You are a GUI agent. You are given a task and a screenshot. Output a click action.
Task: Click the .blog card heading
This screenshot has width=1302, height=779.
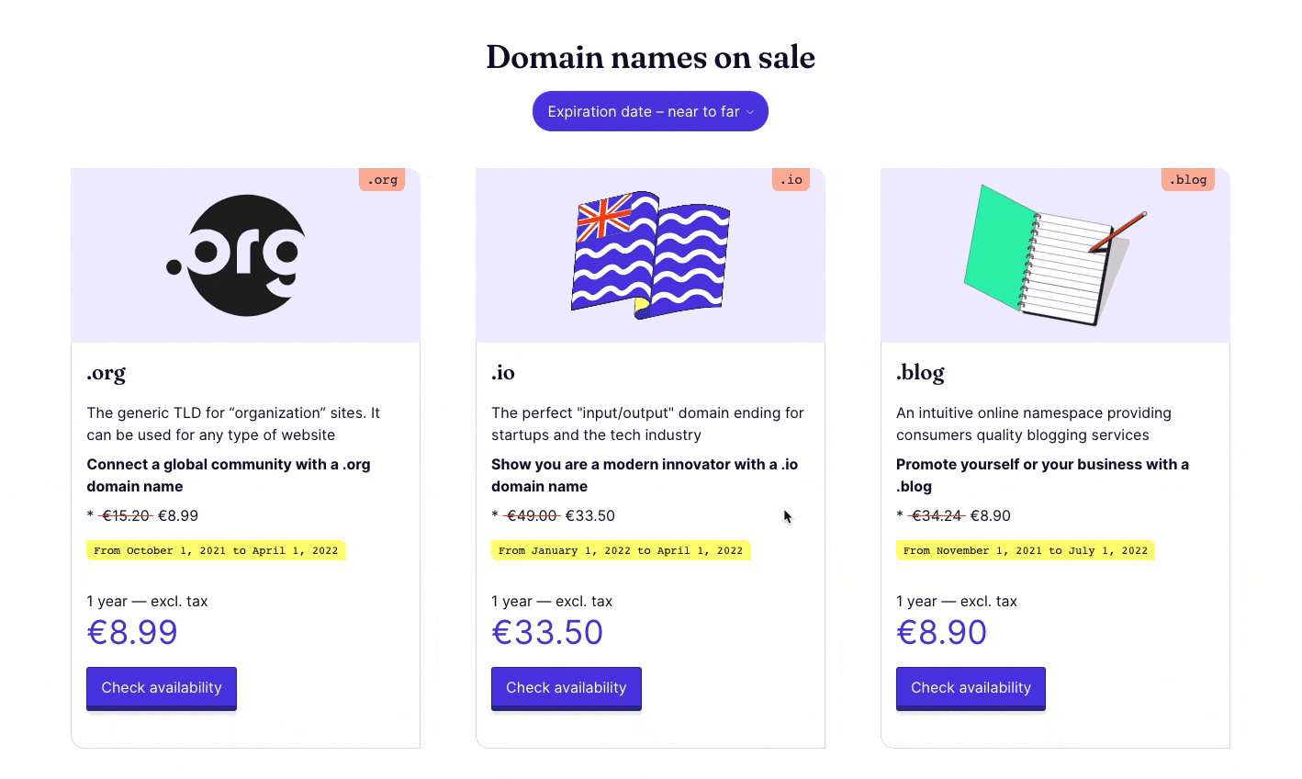(x=920, y=373)
